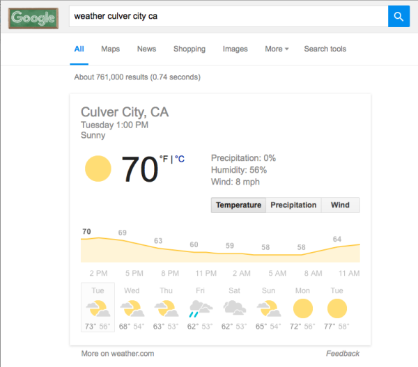The image size is (418, 367).
Task: Open the More on weather.com link
Action: coord(118,353)
